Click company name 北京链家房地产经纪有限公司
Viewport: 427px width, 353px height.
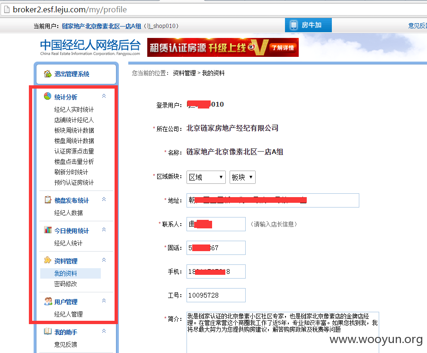tap(232, 128)
